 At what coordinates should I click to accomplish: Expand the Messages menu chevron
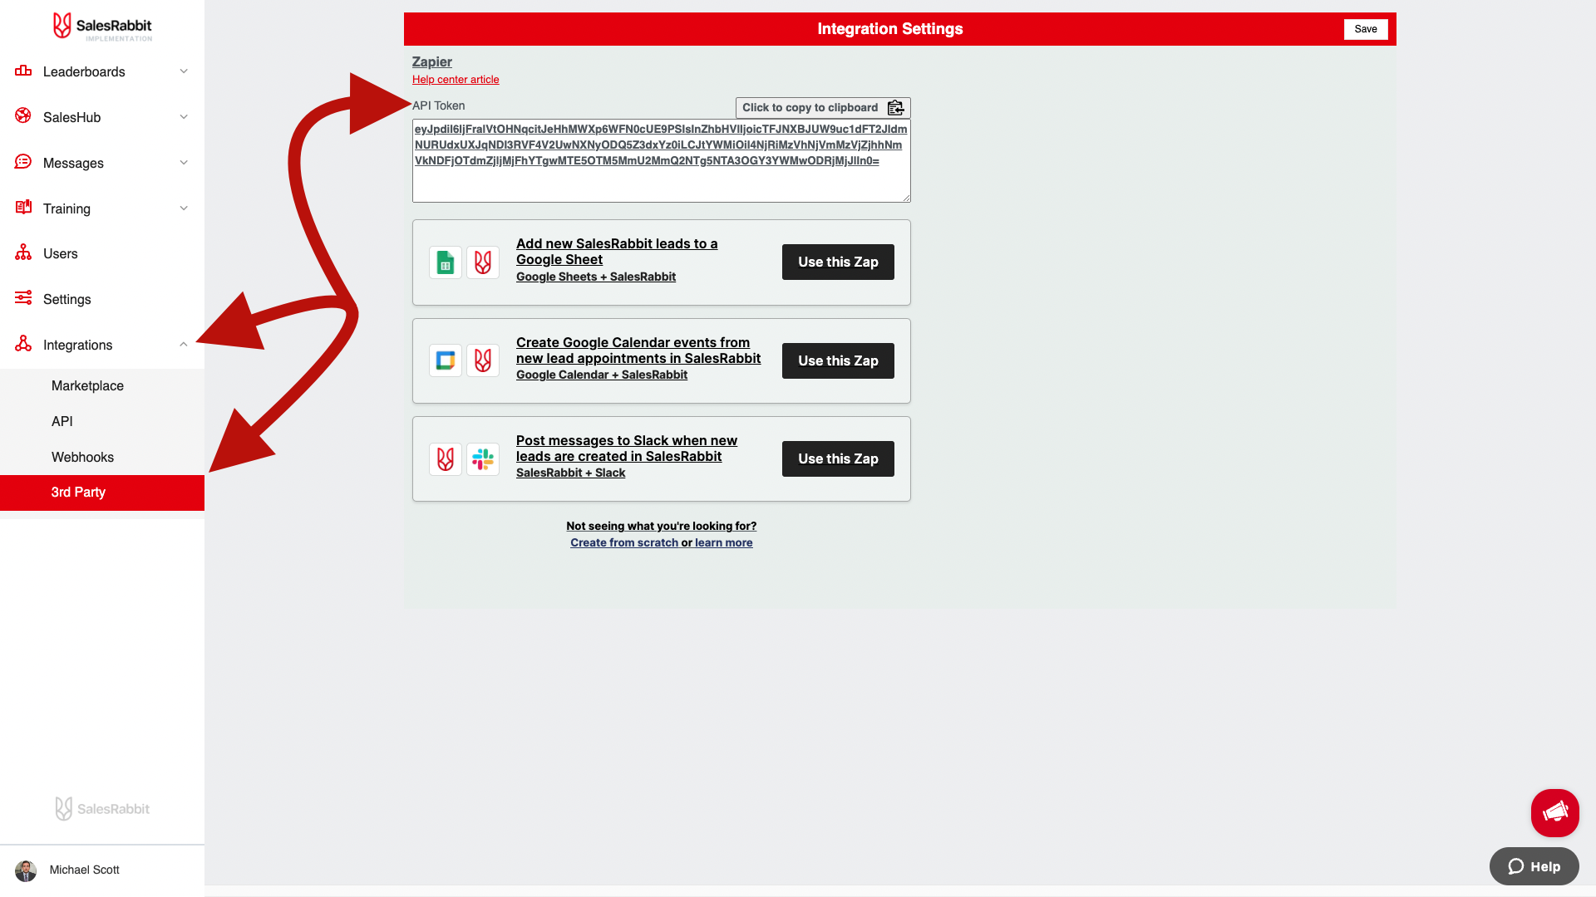pyautogui.click(x=184, y=163)
